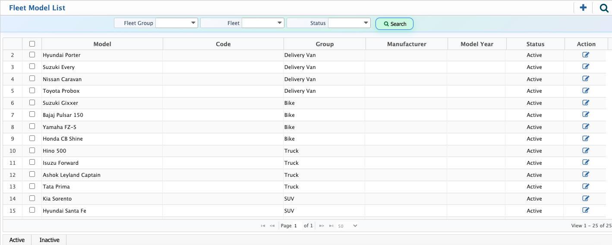The width and height of the screenshot is (612, 245).
Task: Select the Hyundai Porter model name
Action: coord(62,55)
